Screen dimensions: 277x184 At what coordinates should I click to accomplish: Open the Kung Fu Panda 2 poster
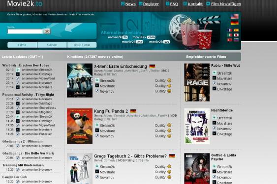80,126
